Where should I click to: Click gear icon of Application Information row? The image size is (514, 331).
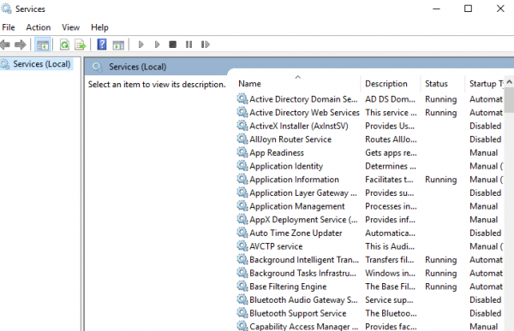(x=242, y=180)
